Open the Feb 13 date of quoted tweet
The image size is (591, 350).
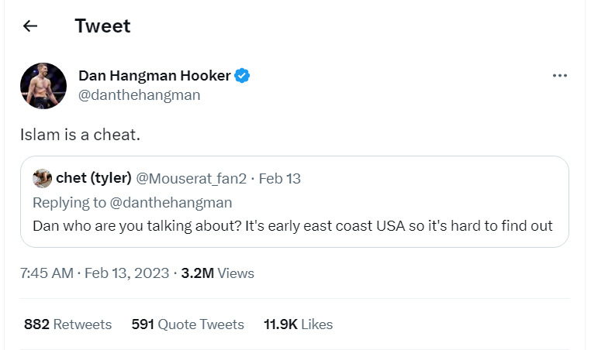(280, 178)
